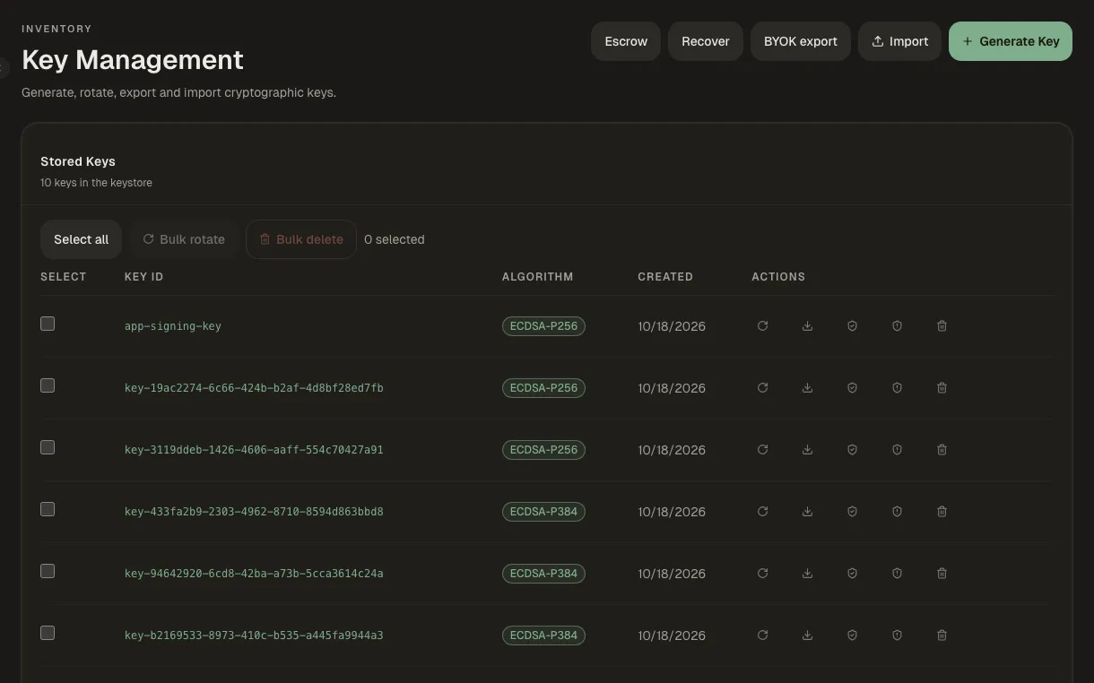Viewport: 1094px width, 683px height.
Task: Click key-3119ddeb-1426-4606-aaff-554c70427a91 ID text
Action: pos(254,450)
